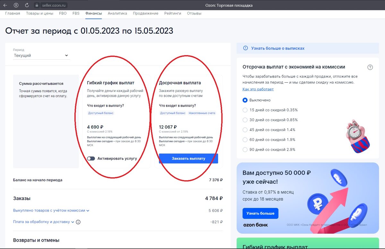
Task: Click the 'Сумма рассчитывается' info card
Action: point(46,121)
